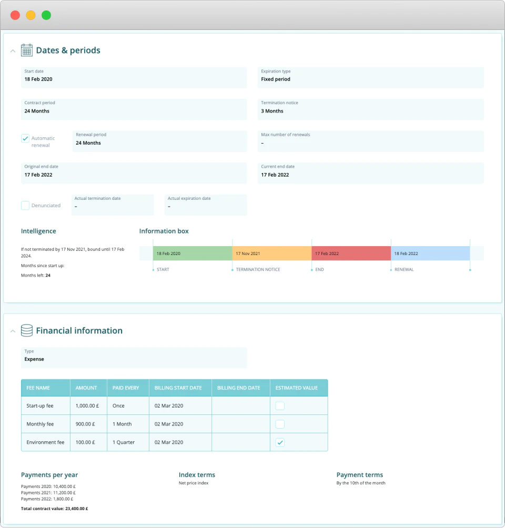Sort by the AMOUNT column header
This screenshot has width=505, height=528.
88,388
